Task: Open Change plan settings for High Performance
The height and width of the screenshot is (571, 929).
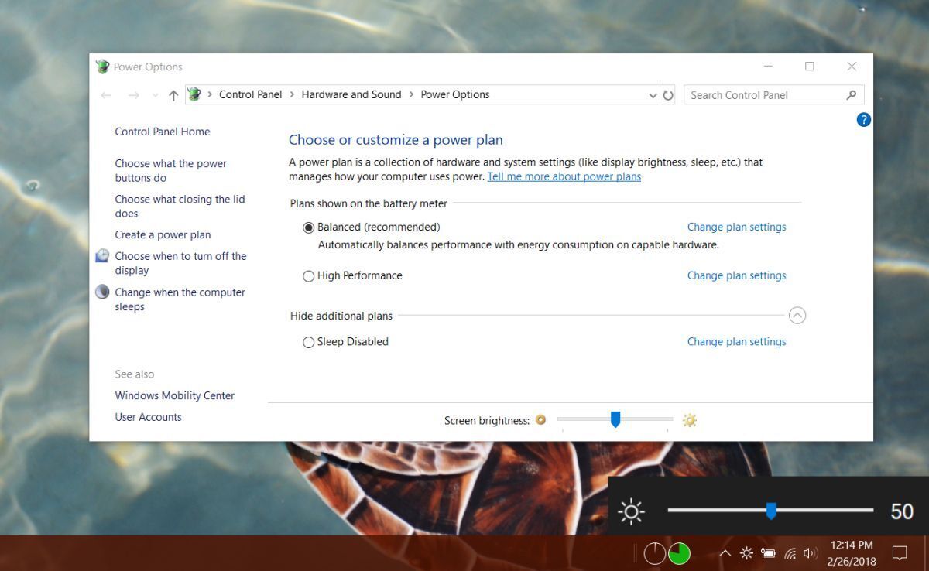Action: 736,275
